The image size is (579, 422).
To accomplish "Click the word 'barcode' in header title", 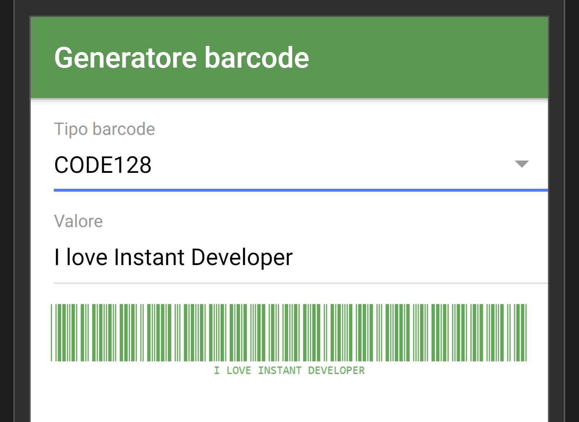I will click(x=256, y=58).
